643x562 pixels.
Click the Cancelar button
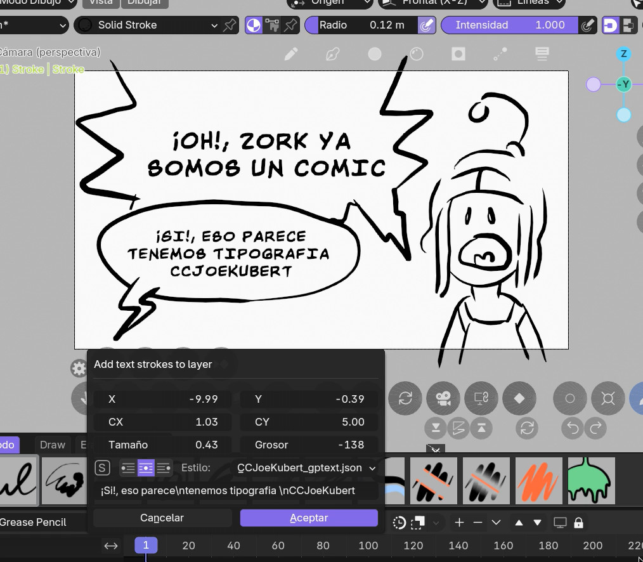162,518
